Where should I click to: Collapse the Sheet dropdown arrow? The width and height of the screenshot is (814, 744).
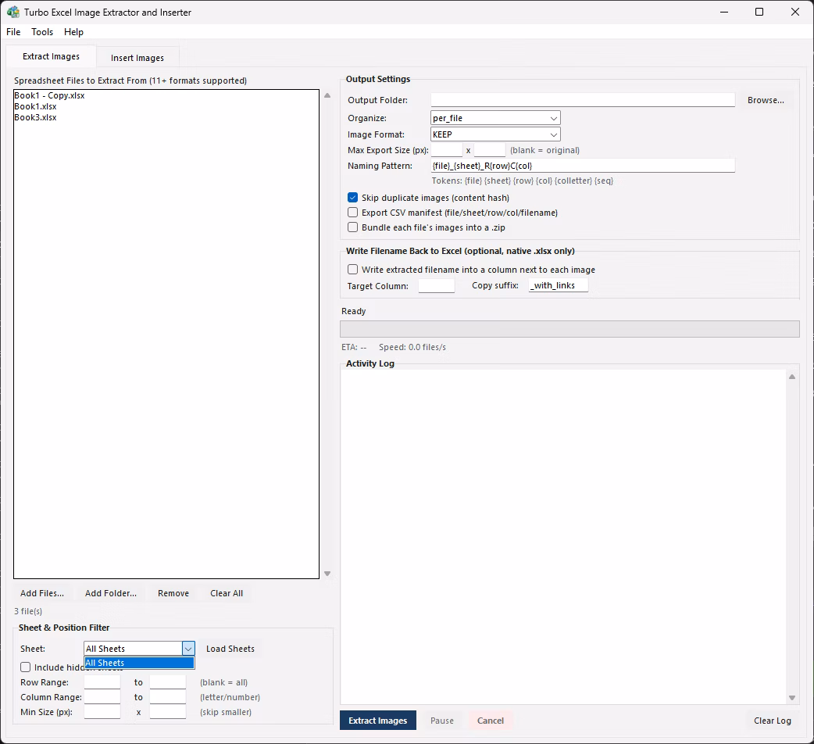(188, 649)
